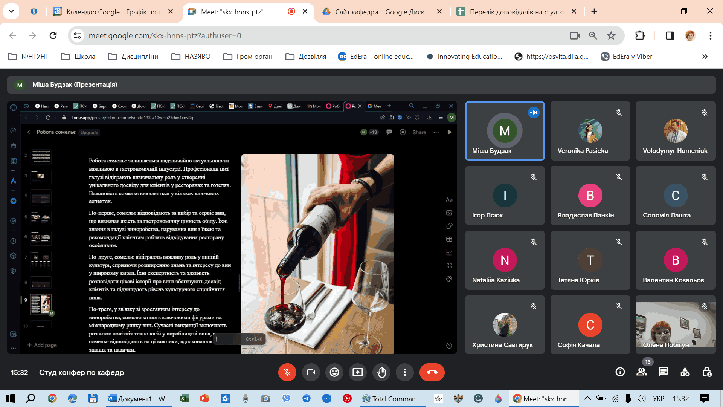Viewport: 723px width, 407px height.
Task: Open the tab search dropdown arrow
Action: (11, 11)
